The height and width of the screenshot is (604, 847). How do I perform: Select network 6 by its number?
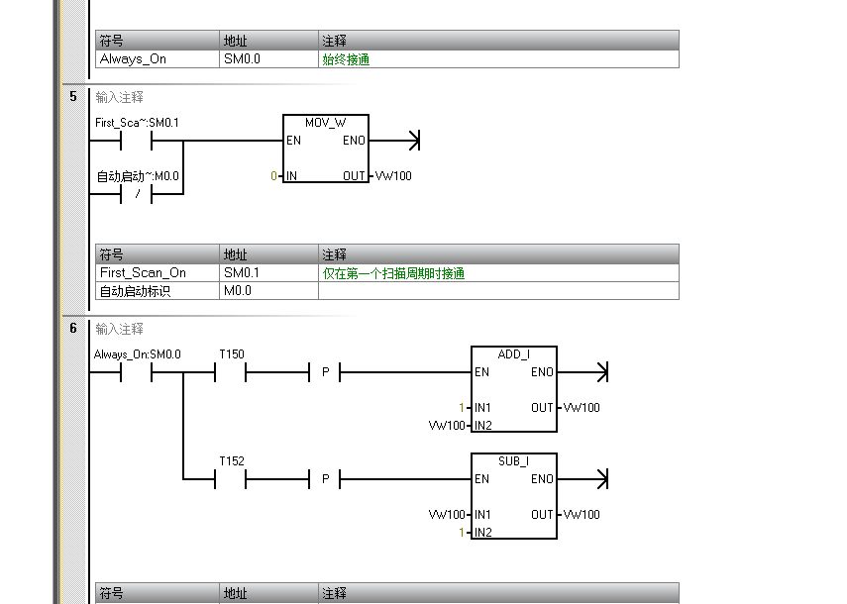click(73, 329)
